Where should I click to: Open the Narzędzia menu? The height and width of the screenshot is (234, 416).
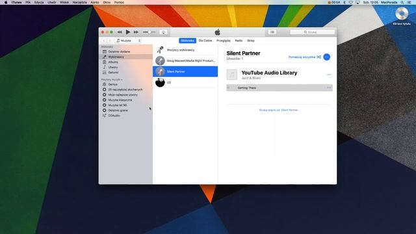coord(79,3)
